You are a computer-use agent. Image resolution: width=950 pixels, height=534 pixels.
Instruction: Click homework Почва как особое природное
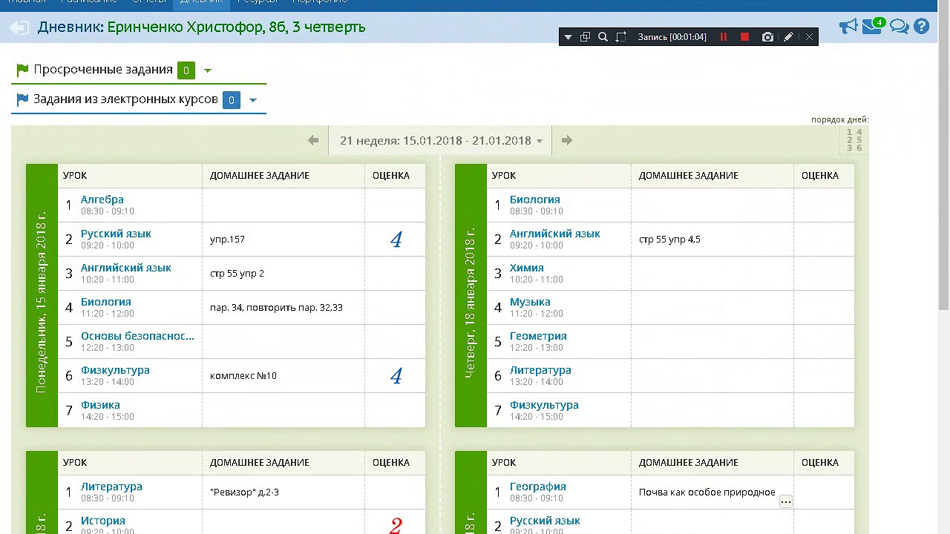(x=707, y=492)
